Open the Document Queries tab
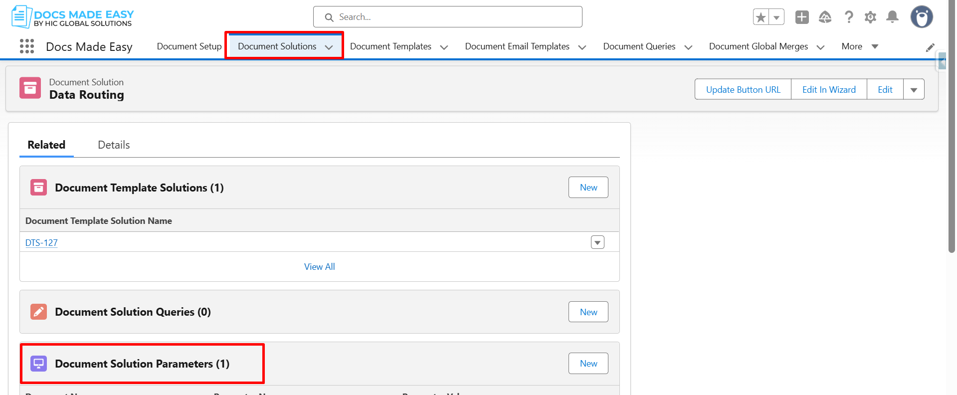The image size is (957, 395). (x=639, y=46)
